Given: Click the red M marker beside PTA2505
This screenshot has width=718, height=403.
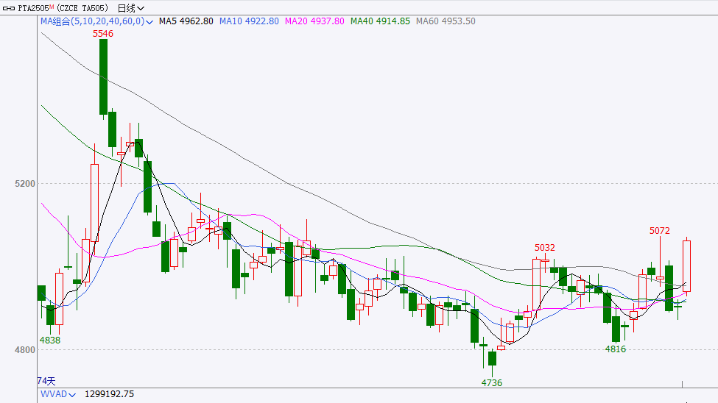Looking at the screenshot, I should [52, 7].
